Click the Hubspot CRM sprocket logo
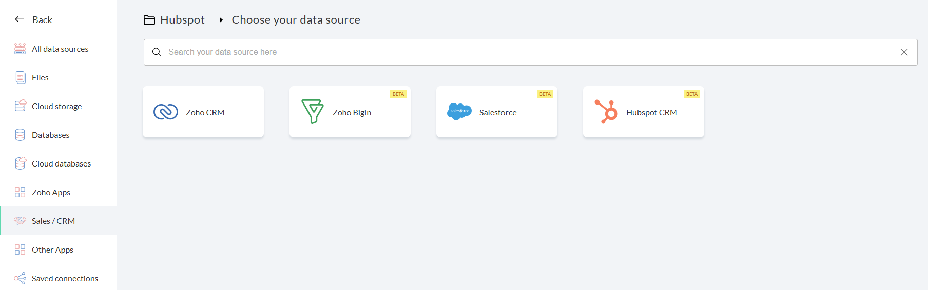The height and width of the screenshot is (290, 928). [x=606, y=111]
